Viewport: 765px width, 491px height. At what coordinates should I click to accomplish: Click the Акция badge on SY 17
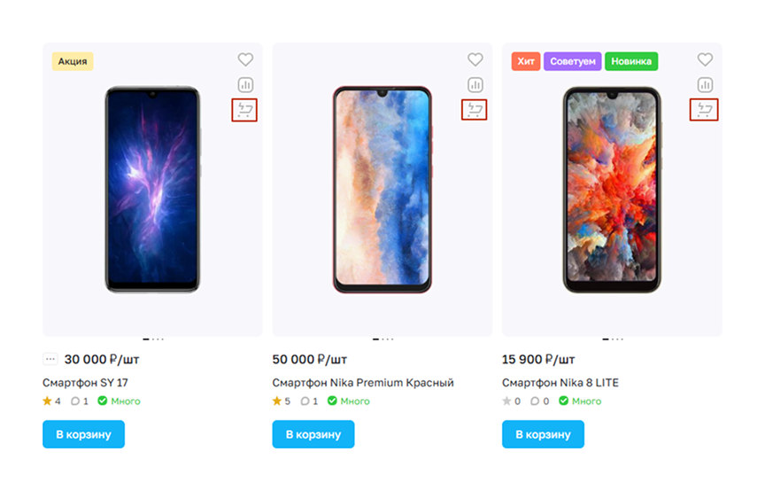[73, 61]
